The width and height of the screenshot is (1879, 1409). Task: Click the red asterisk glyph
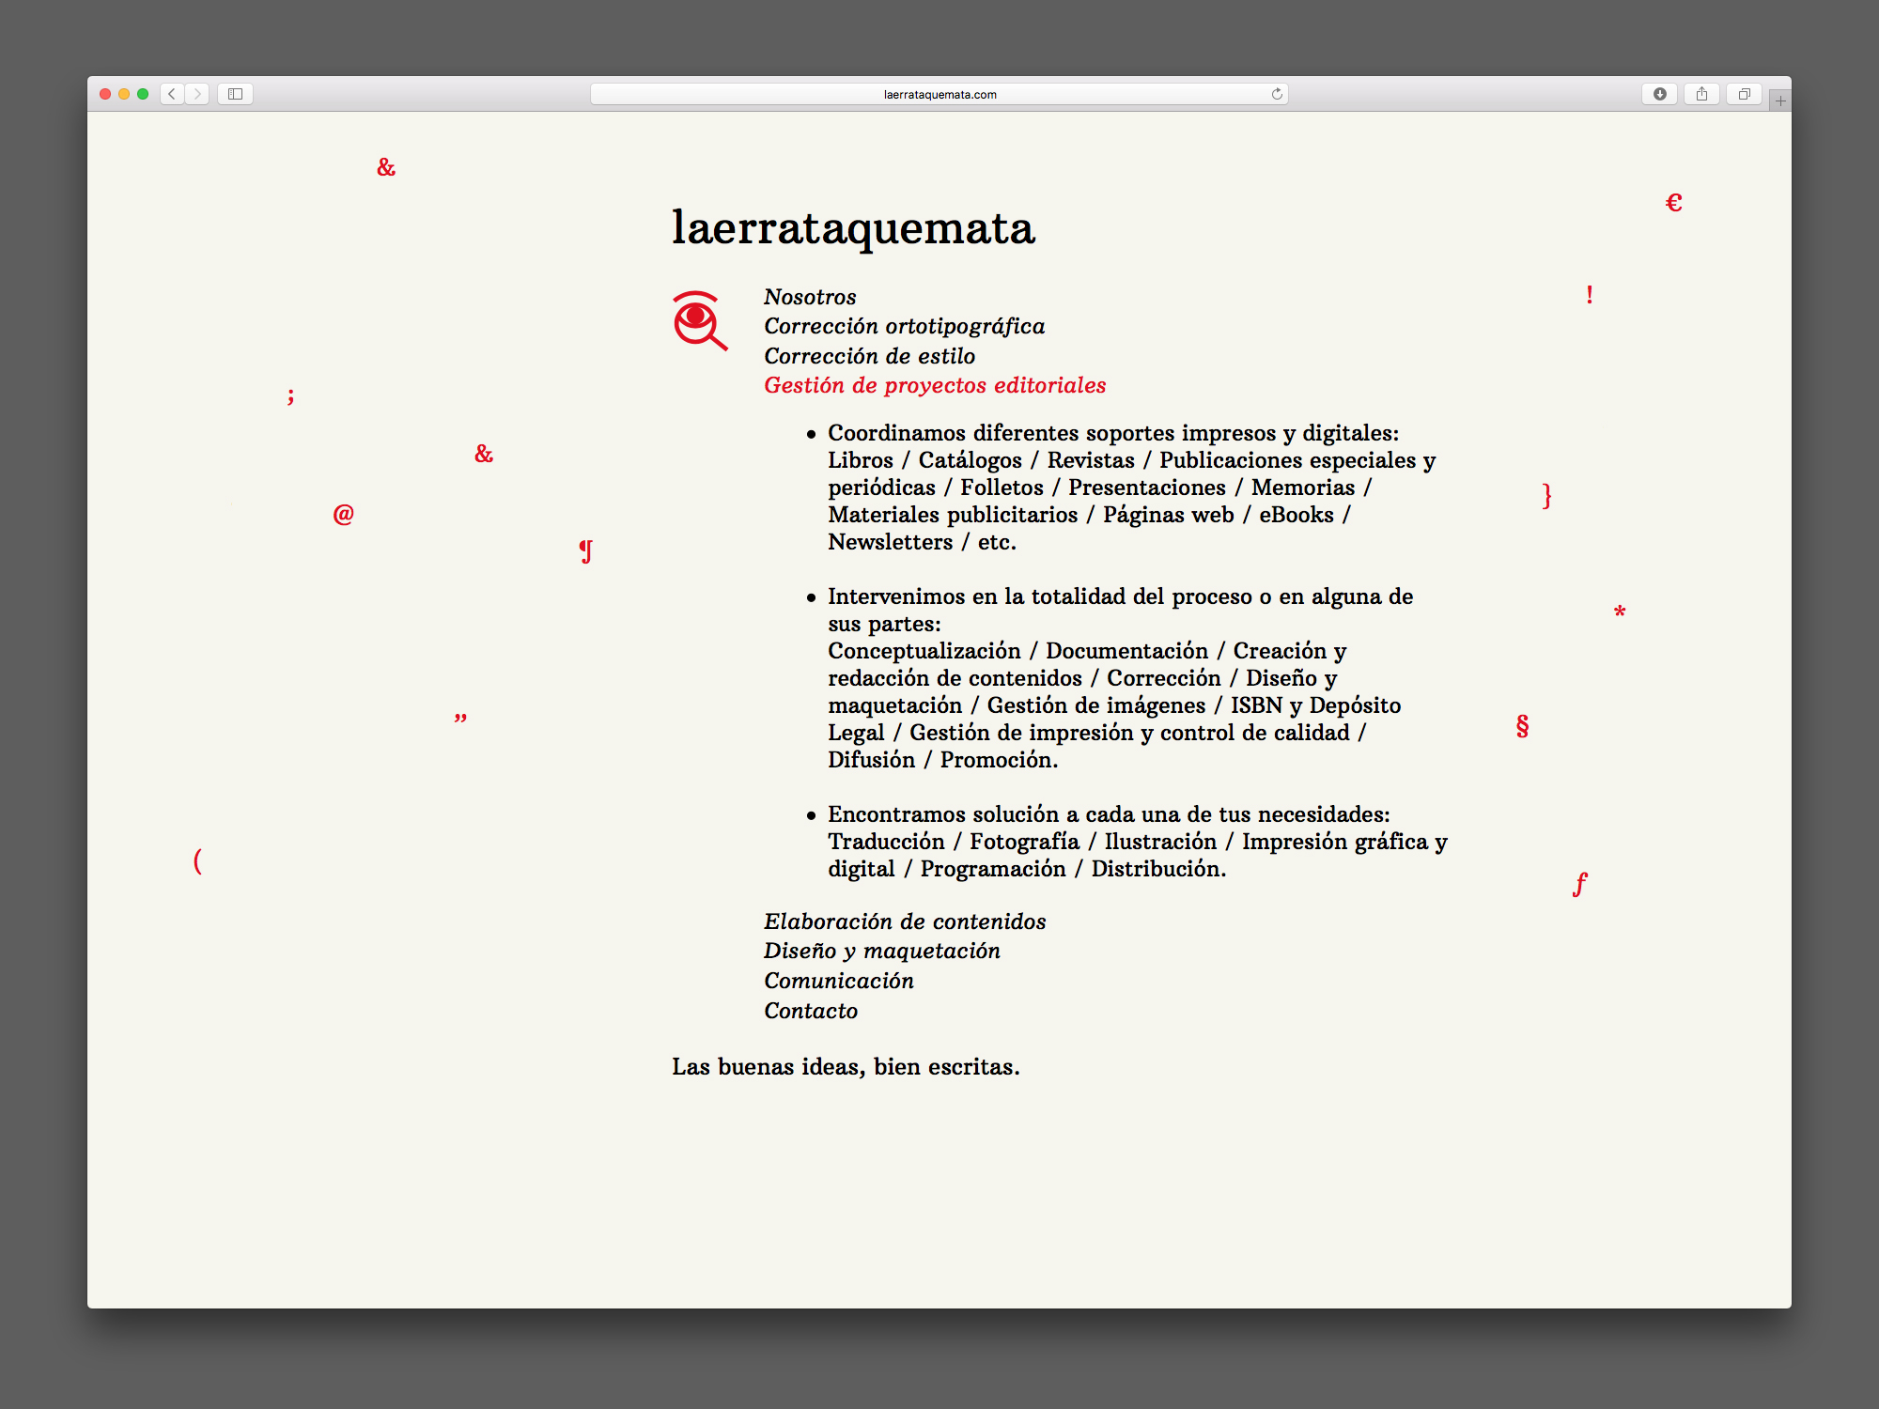pos(1620,612)
